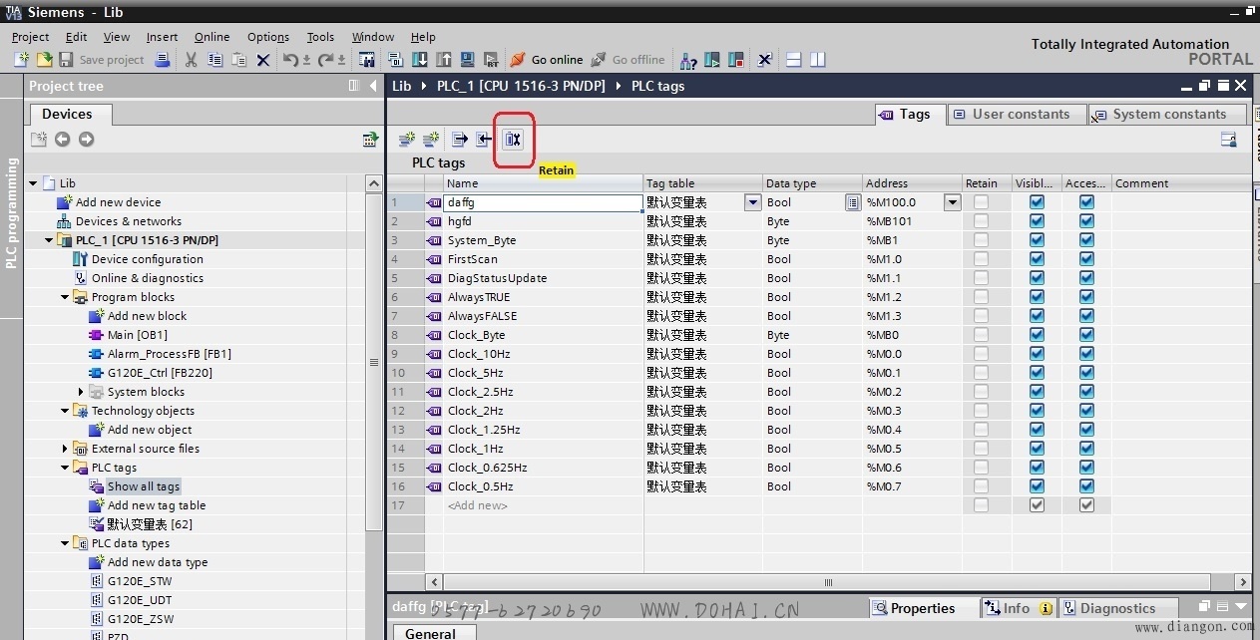Open the Options menu
Screen dimensions: 1260x640
tap(268, 37)
